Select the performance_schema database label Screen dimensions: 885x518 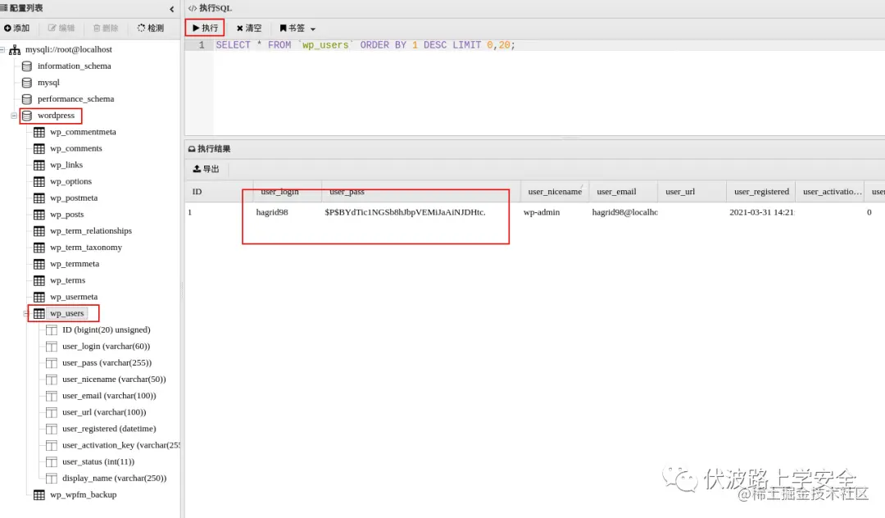point(75,98)
